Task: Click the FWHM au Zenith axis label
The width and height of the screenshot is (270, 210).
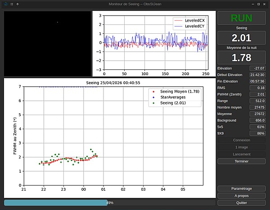Action: (x=15, y=136)
